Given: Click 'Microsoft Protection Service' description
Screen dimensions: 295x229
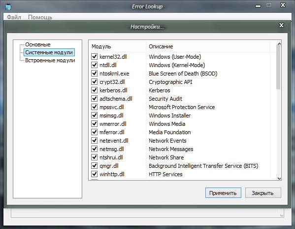Looking at the screenshot, I should coord(182,107).
